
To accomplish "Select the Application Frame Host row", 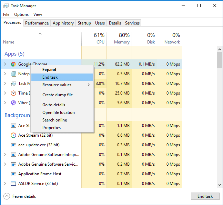I will (x=92, y=174).
